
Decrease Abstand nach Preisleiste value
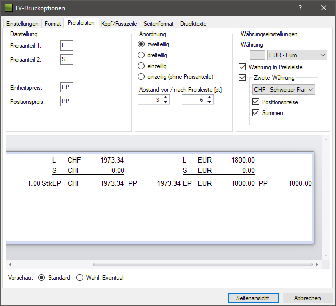click(209, 102)
